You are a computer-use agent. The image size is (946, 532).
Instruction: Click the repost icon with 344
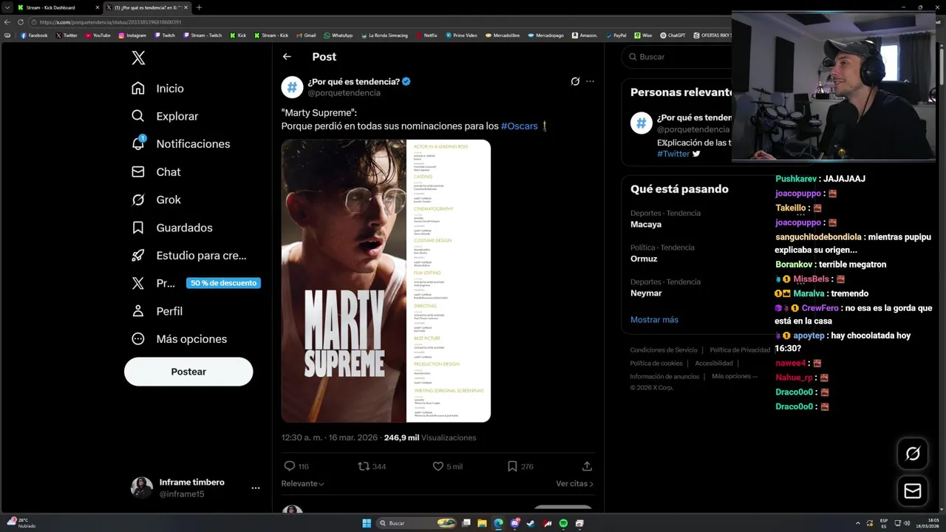[364, 466]
